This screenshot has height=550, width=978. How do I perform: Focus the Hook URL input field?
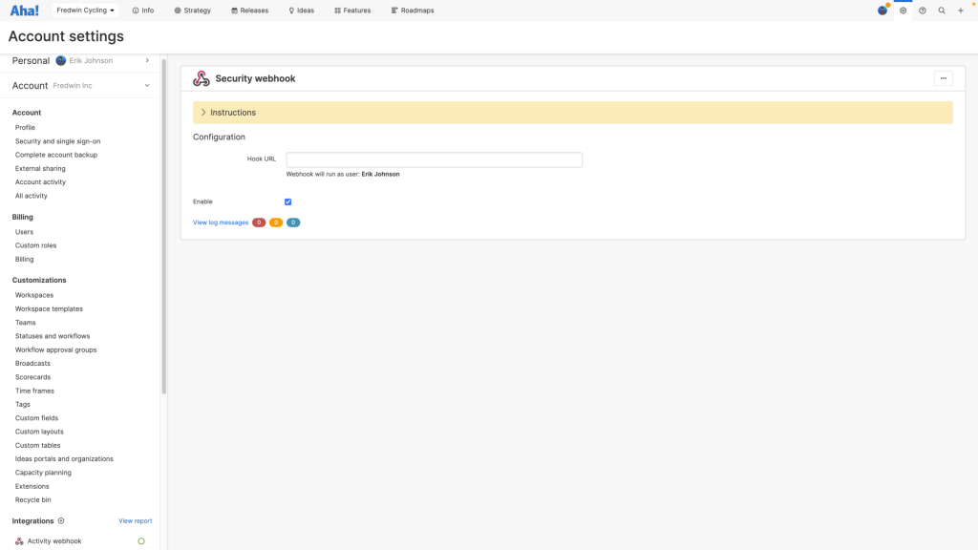pos(434,159)
